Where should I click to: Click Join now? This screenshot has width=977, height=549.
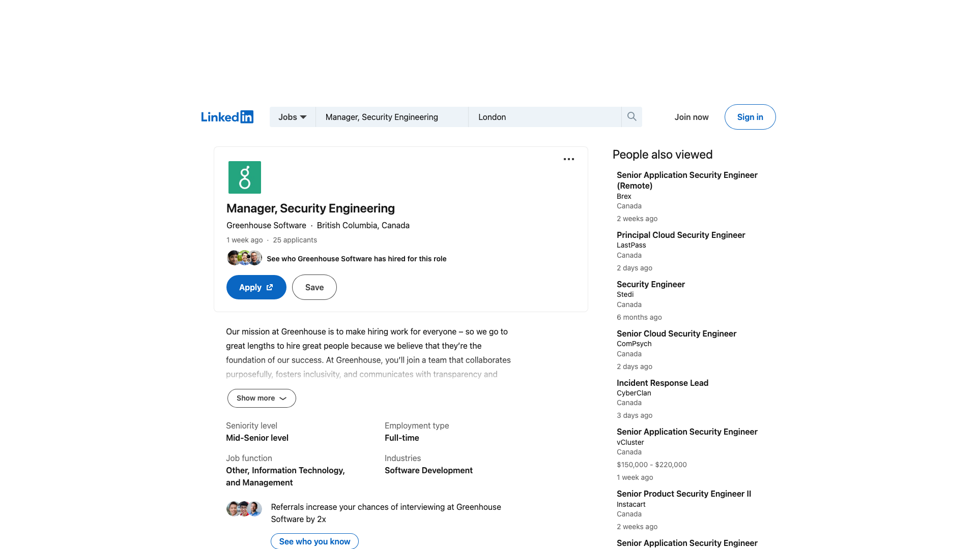692,117
